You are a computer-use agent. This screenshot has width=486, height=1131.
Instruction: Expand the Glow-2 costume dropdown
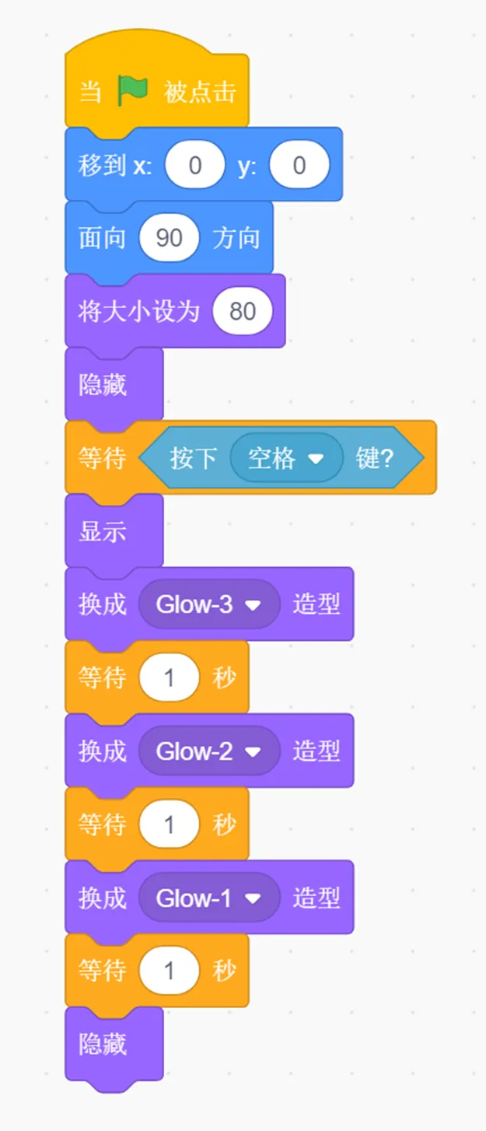pos(252,752)
